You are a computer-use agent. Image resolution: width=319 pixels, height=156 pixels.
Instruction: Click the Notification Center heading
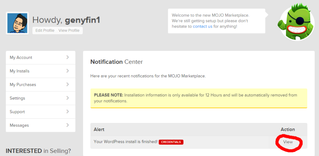[x=117, y=62]
